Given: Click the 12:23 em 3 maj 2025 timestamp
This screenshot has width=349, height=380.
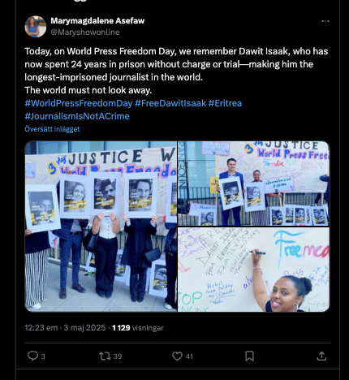Looking at the screenshot, I should tap(65, 328).
